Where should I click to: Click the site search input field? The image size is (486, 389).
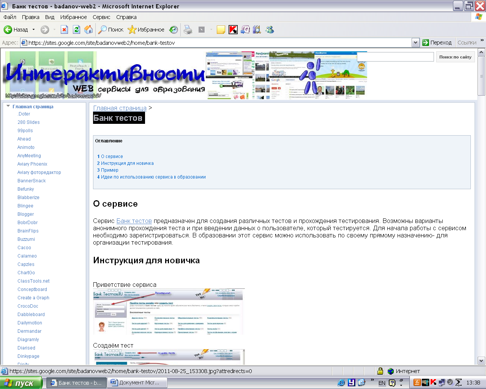pyautogui.click(x=395, y=57)
